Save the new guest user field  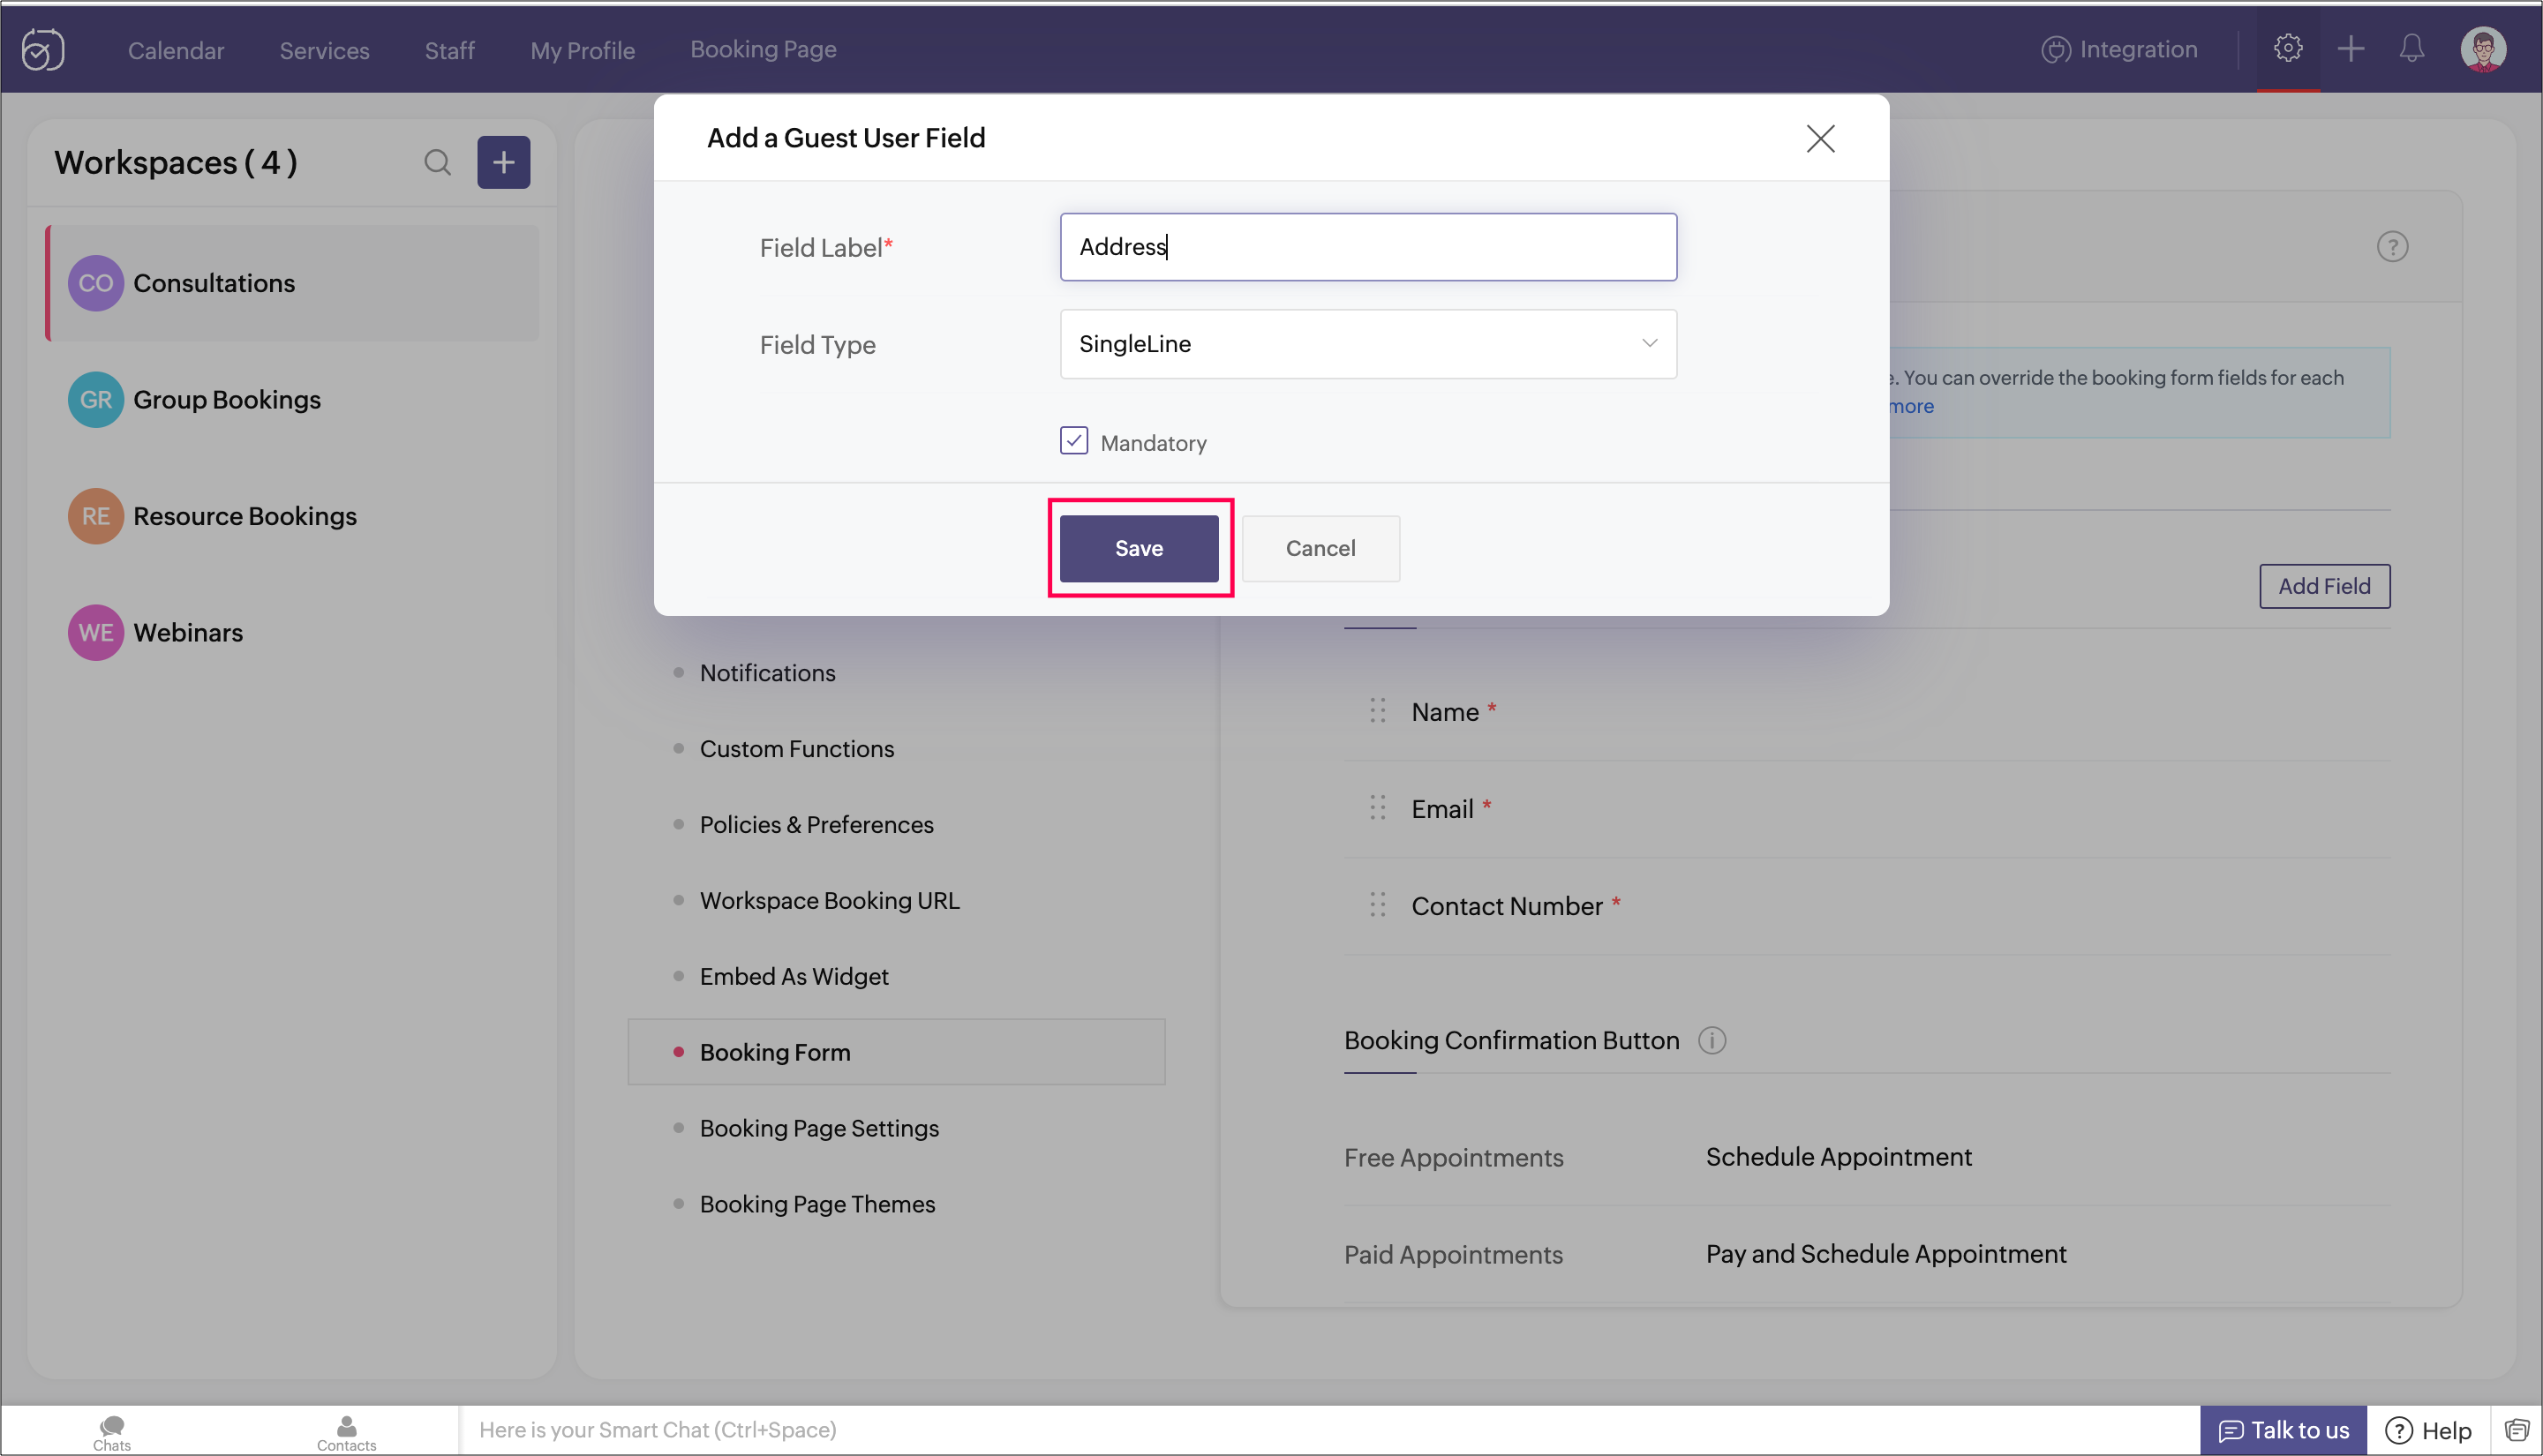[x=1138, y=548]
